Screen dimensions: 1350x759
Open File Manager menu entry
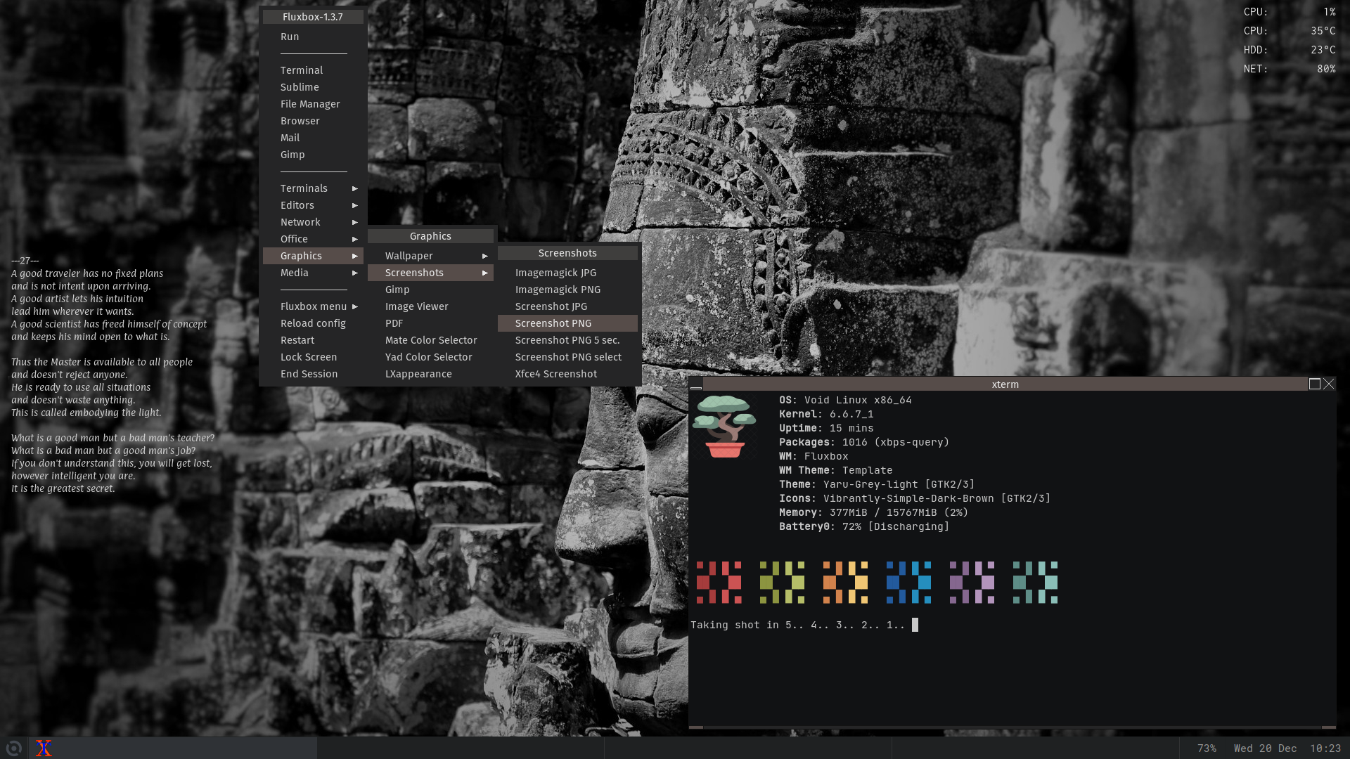tap(313, 104)
